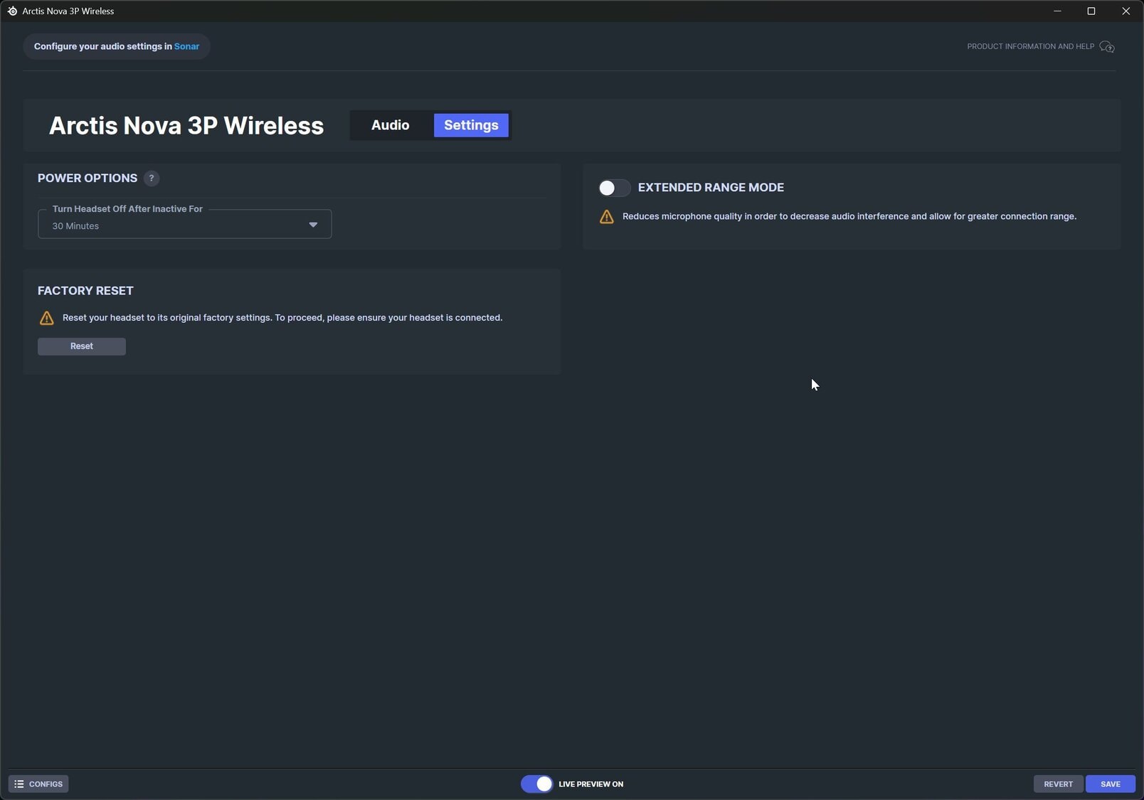Click the Extended Range Mode warning triangle icon
This screenshot has width=1144, height=800.
607,217
